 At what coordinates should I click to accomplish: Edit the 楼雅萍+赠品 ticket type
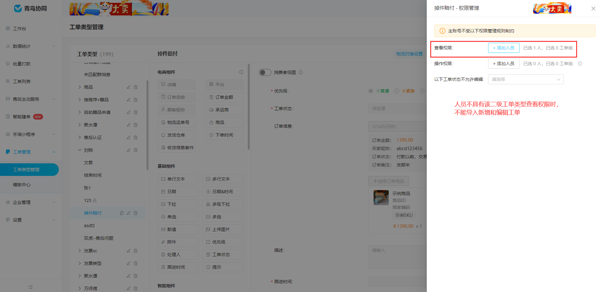click(129, 100)
